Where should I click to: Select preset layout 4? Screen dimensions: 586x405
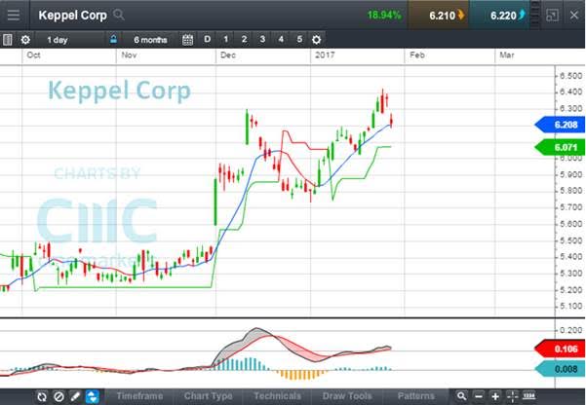coord(281,39)
